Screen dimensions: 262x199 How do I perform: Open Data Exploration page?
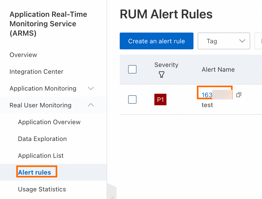click(x=42, y=139)
